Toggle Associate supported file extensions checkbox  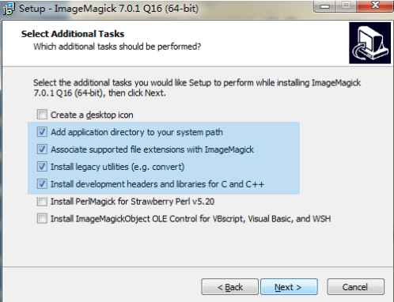[x=42, y=149]
